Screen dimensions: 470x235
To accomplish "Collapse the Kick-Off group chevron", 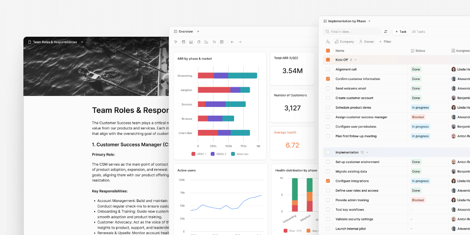I will [x=356, y=60].
